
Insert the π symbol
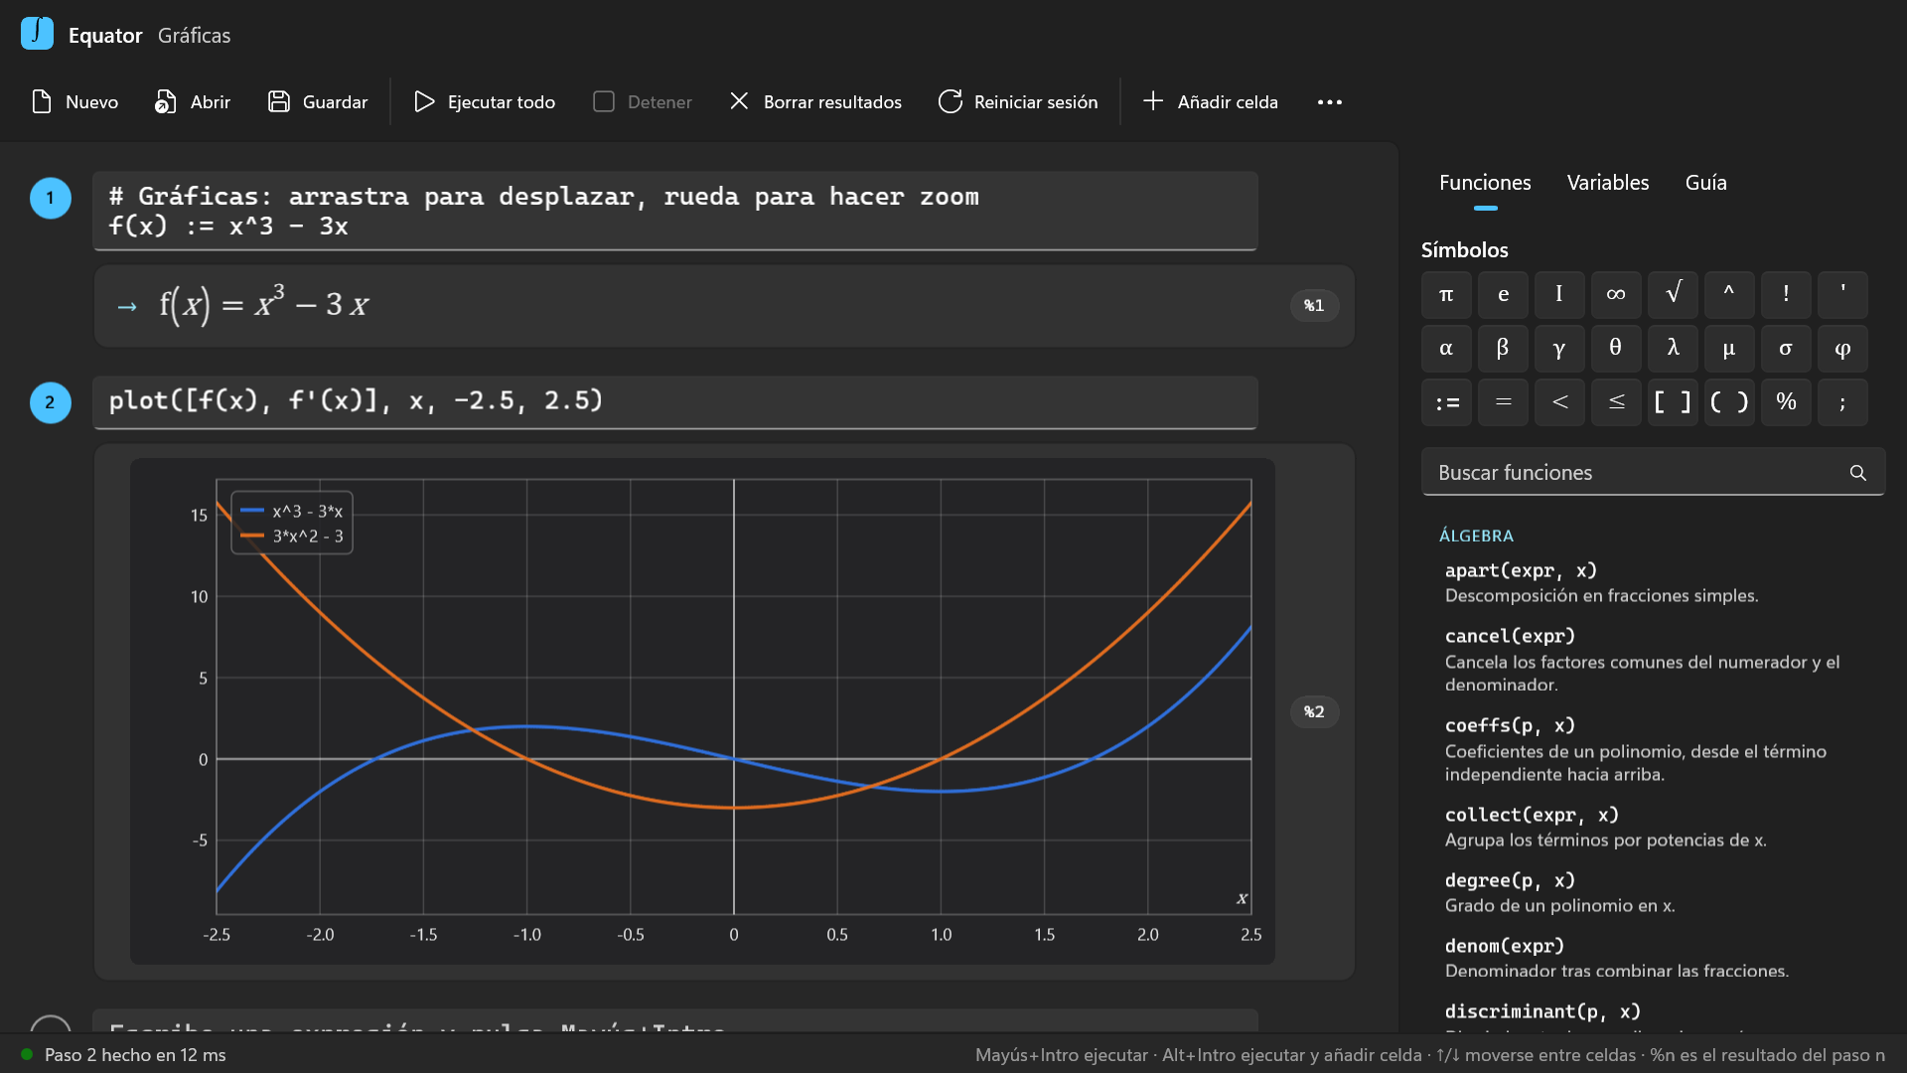pyautogui.click(x=1446, y=294)
